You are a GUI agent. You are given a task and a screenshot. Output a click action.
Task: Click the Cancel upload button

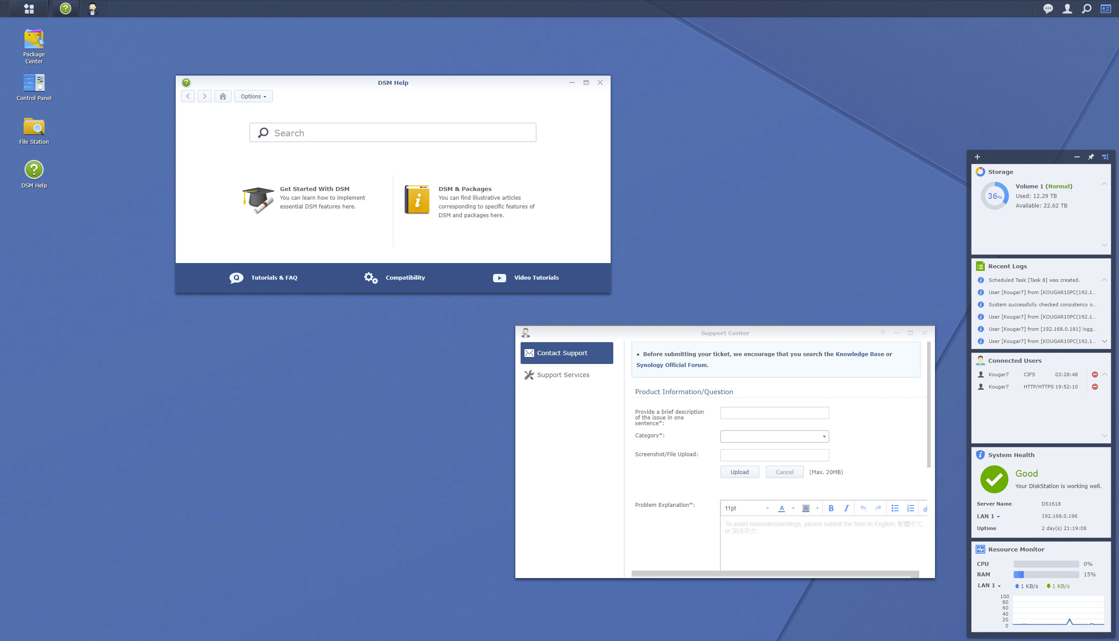click(x=784, y=472)
